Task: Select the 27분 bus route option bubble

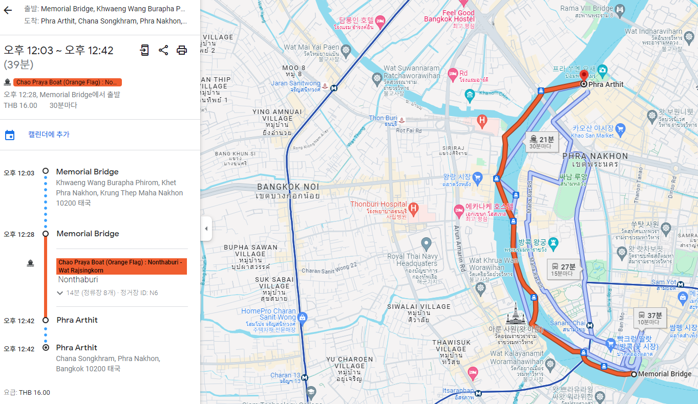Action: 564,270
